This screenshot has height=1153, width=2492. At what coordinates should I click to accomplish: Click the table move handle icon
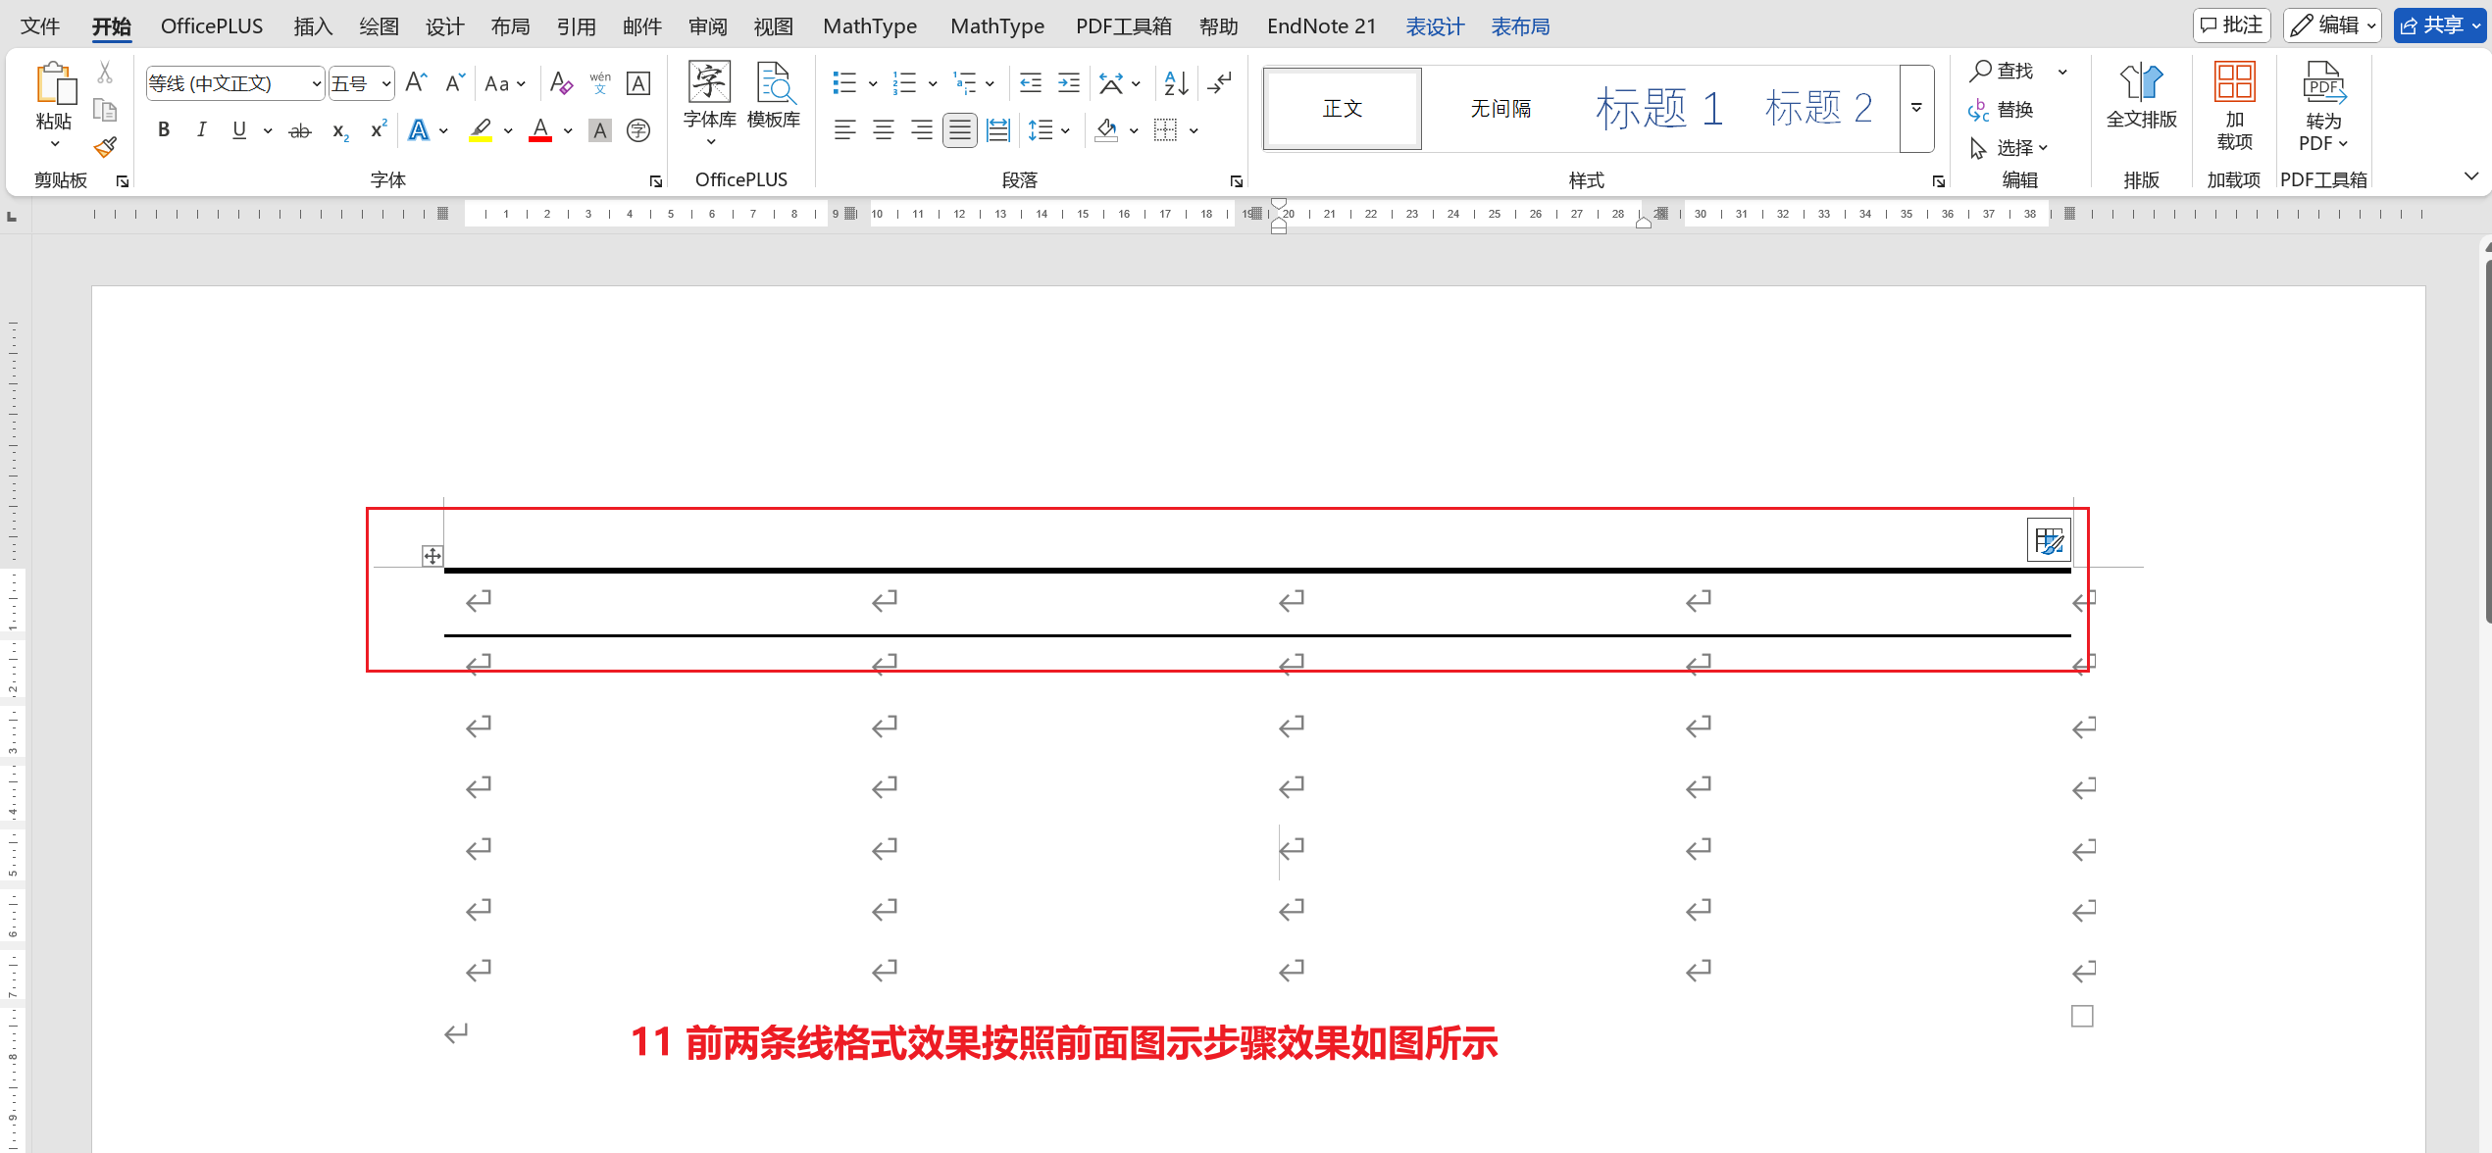[432, 556]
